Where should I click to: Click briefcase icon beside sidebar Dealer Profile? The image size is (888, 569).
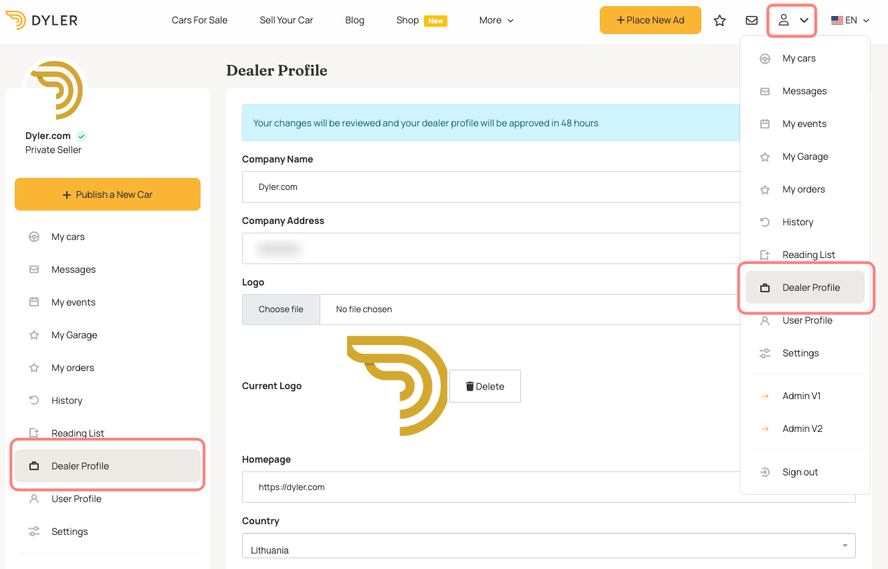pos(34,466)
